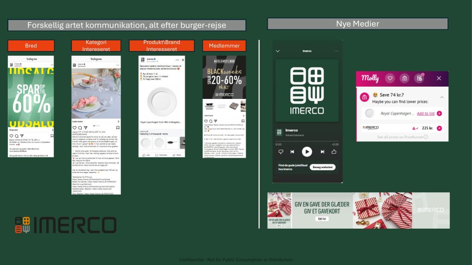Click large Imerco logo at bottom left
Screen dimensions: 472x265
pyautogui.click(x=65, y=225)
